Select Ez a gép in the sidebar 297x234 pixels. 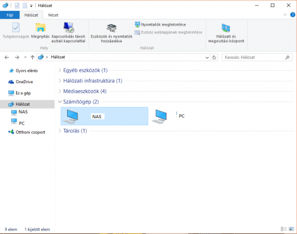click(x=20, y=93)
